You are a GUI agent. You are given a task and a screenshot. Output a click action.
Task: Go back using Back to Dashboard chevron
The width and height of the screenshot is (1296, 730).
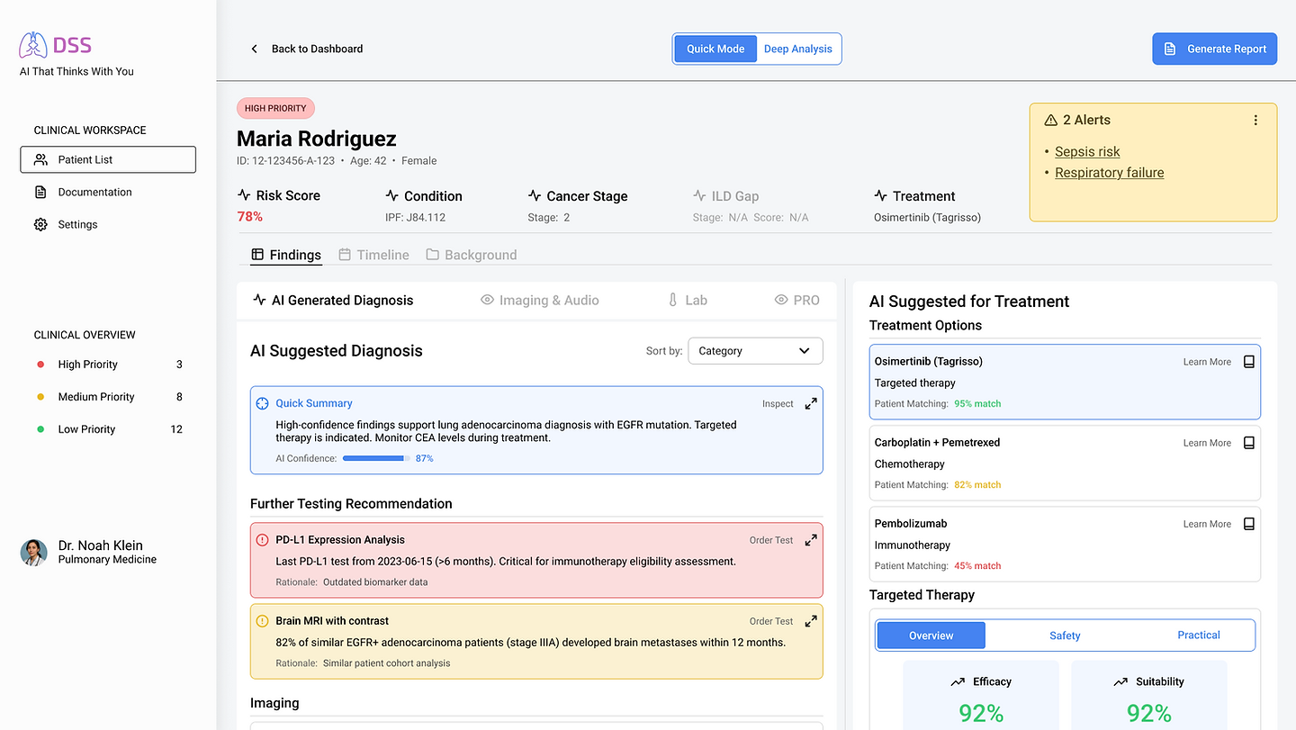pos(254,49)
